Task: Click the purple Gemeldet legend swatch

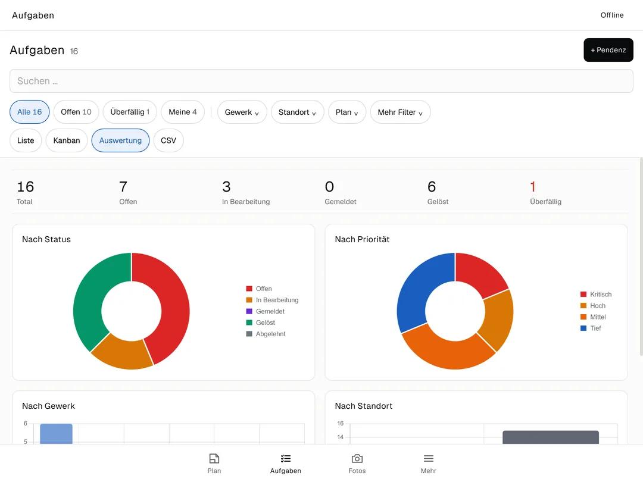Action: pos(249,311)
